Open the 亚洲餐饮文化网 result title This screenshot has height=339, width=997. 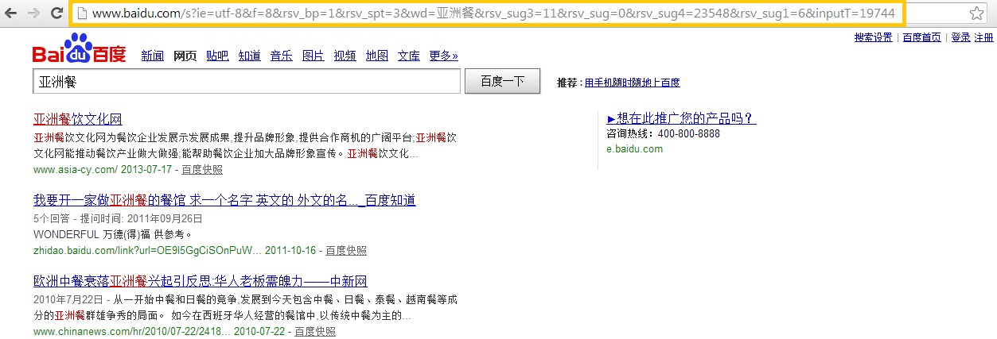pyautogui.click(x=77, y=119)
